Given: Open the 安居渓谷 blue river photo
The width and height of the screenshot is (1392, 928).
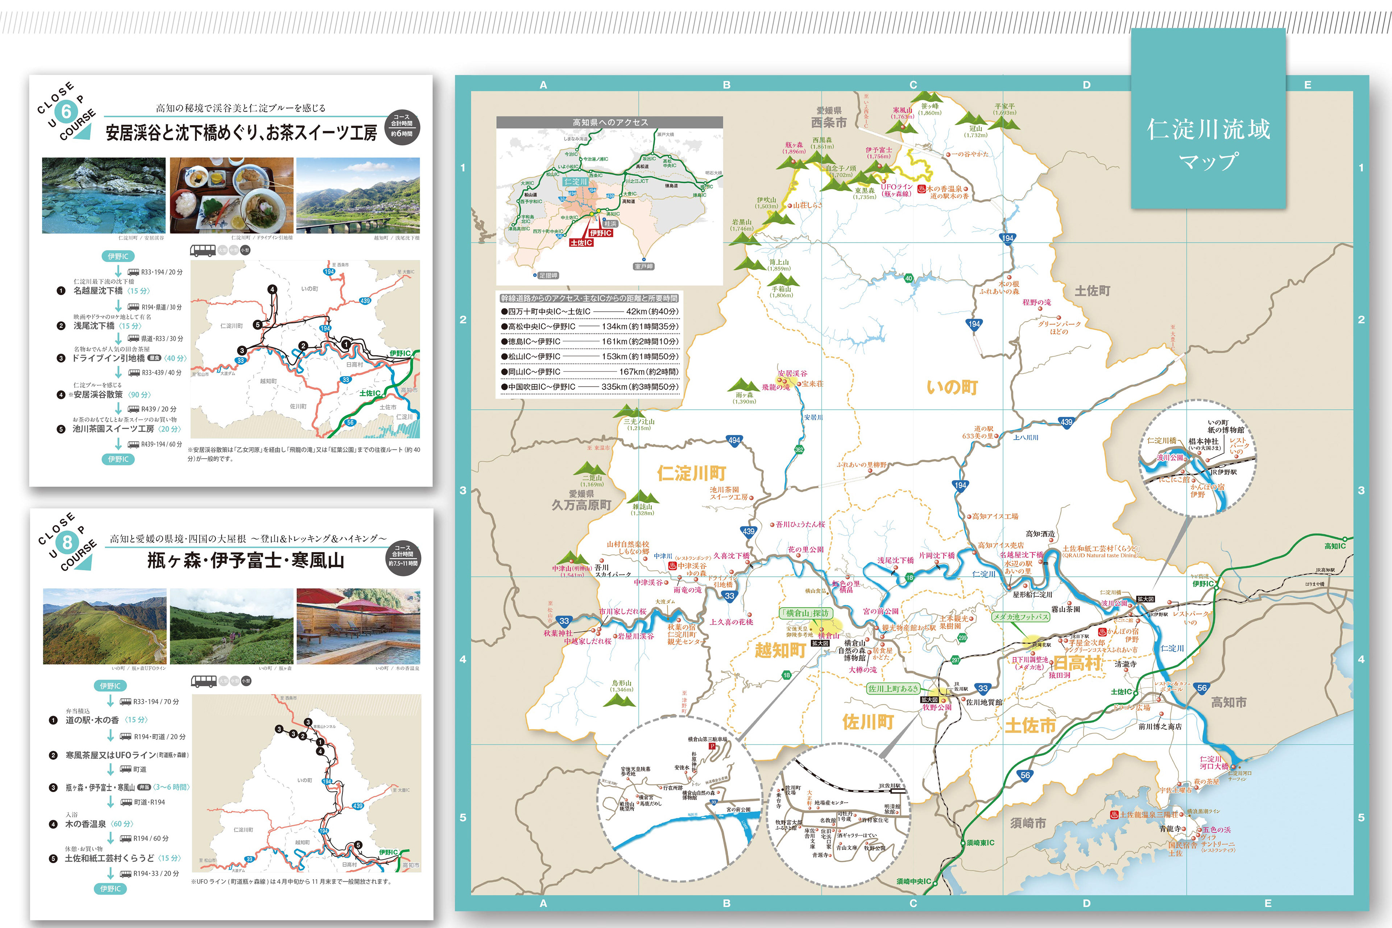Looking at the screenshot, I should click(x=104, y=195).
